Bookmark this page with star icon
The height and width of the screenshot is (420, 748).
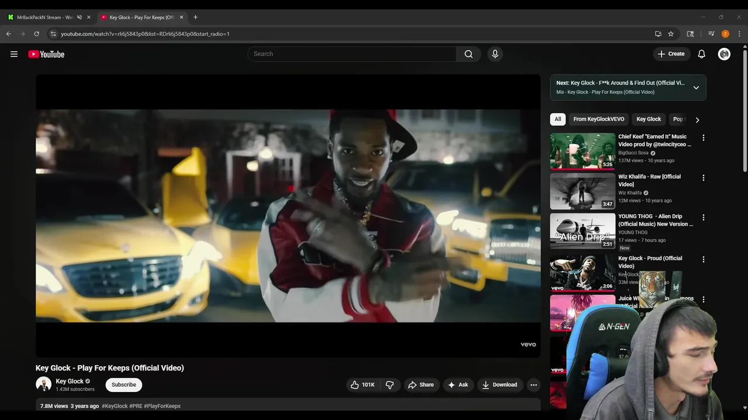(x=671, y=34)
